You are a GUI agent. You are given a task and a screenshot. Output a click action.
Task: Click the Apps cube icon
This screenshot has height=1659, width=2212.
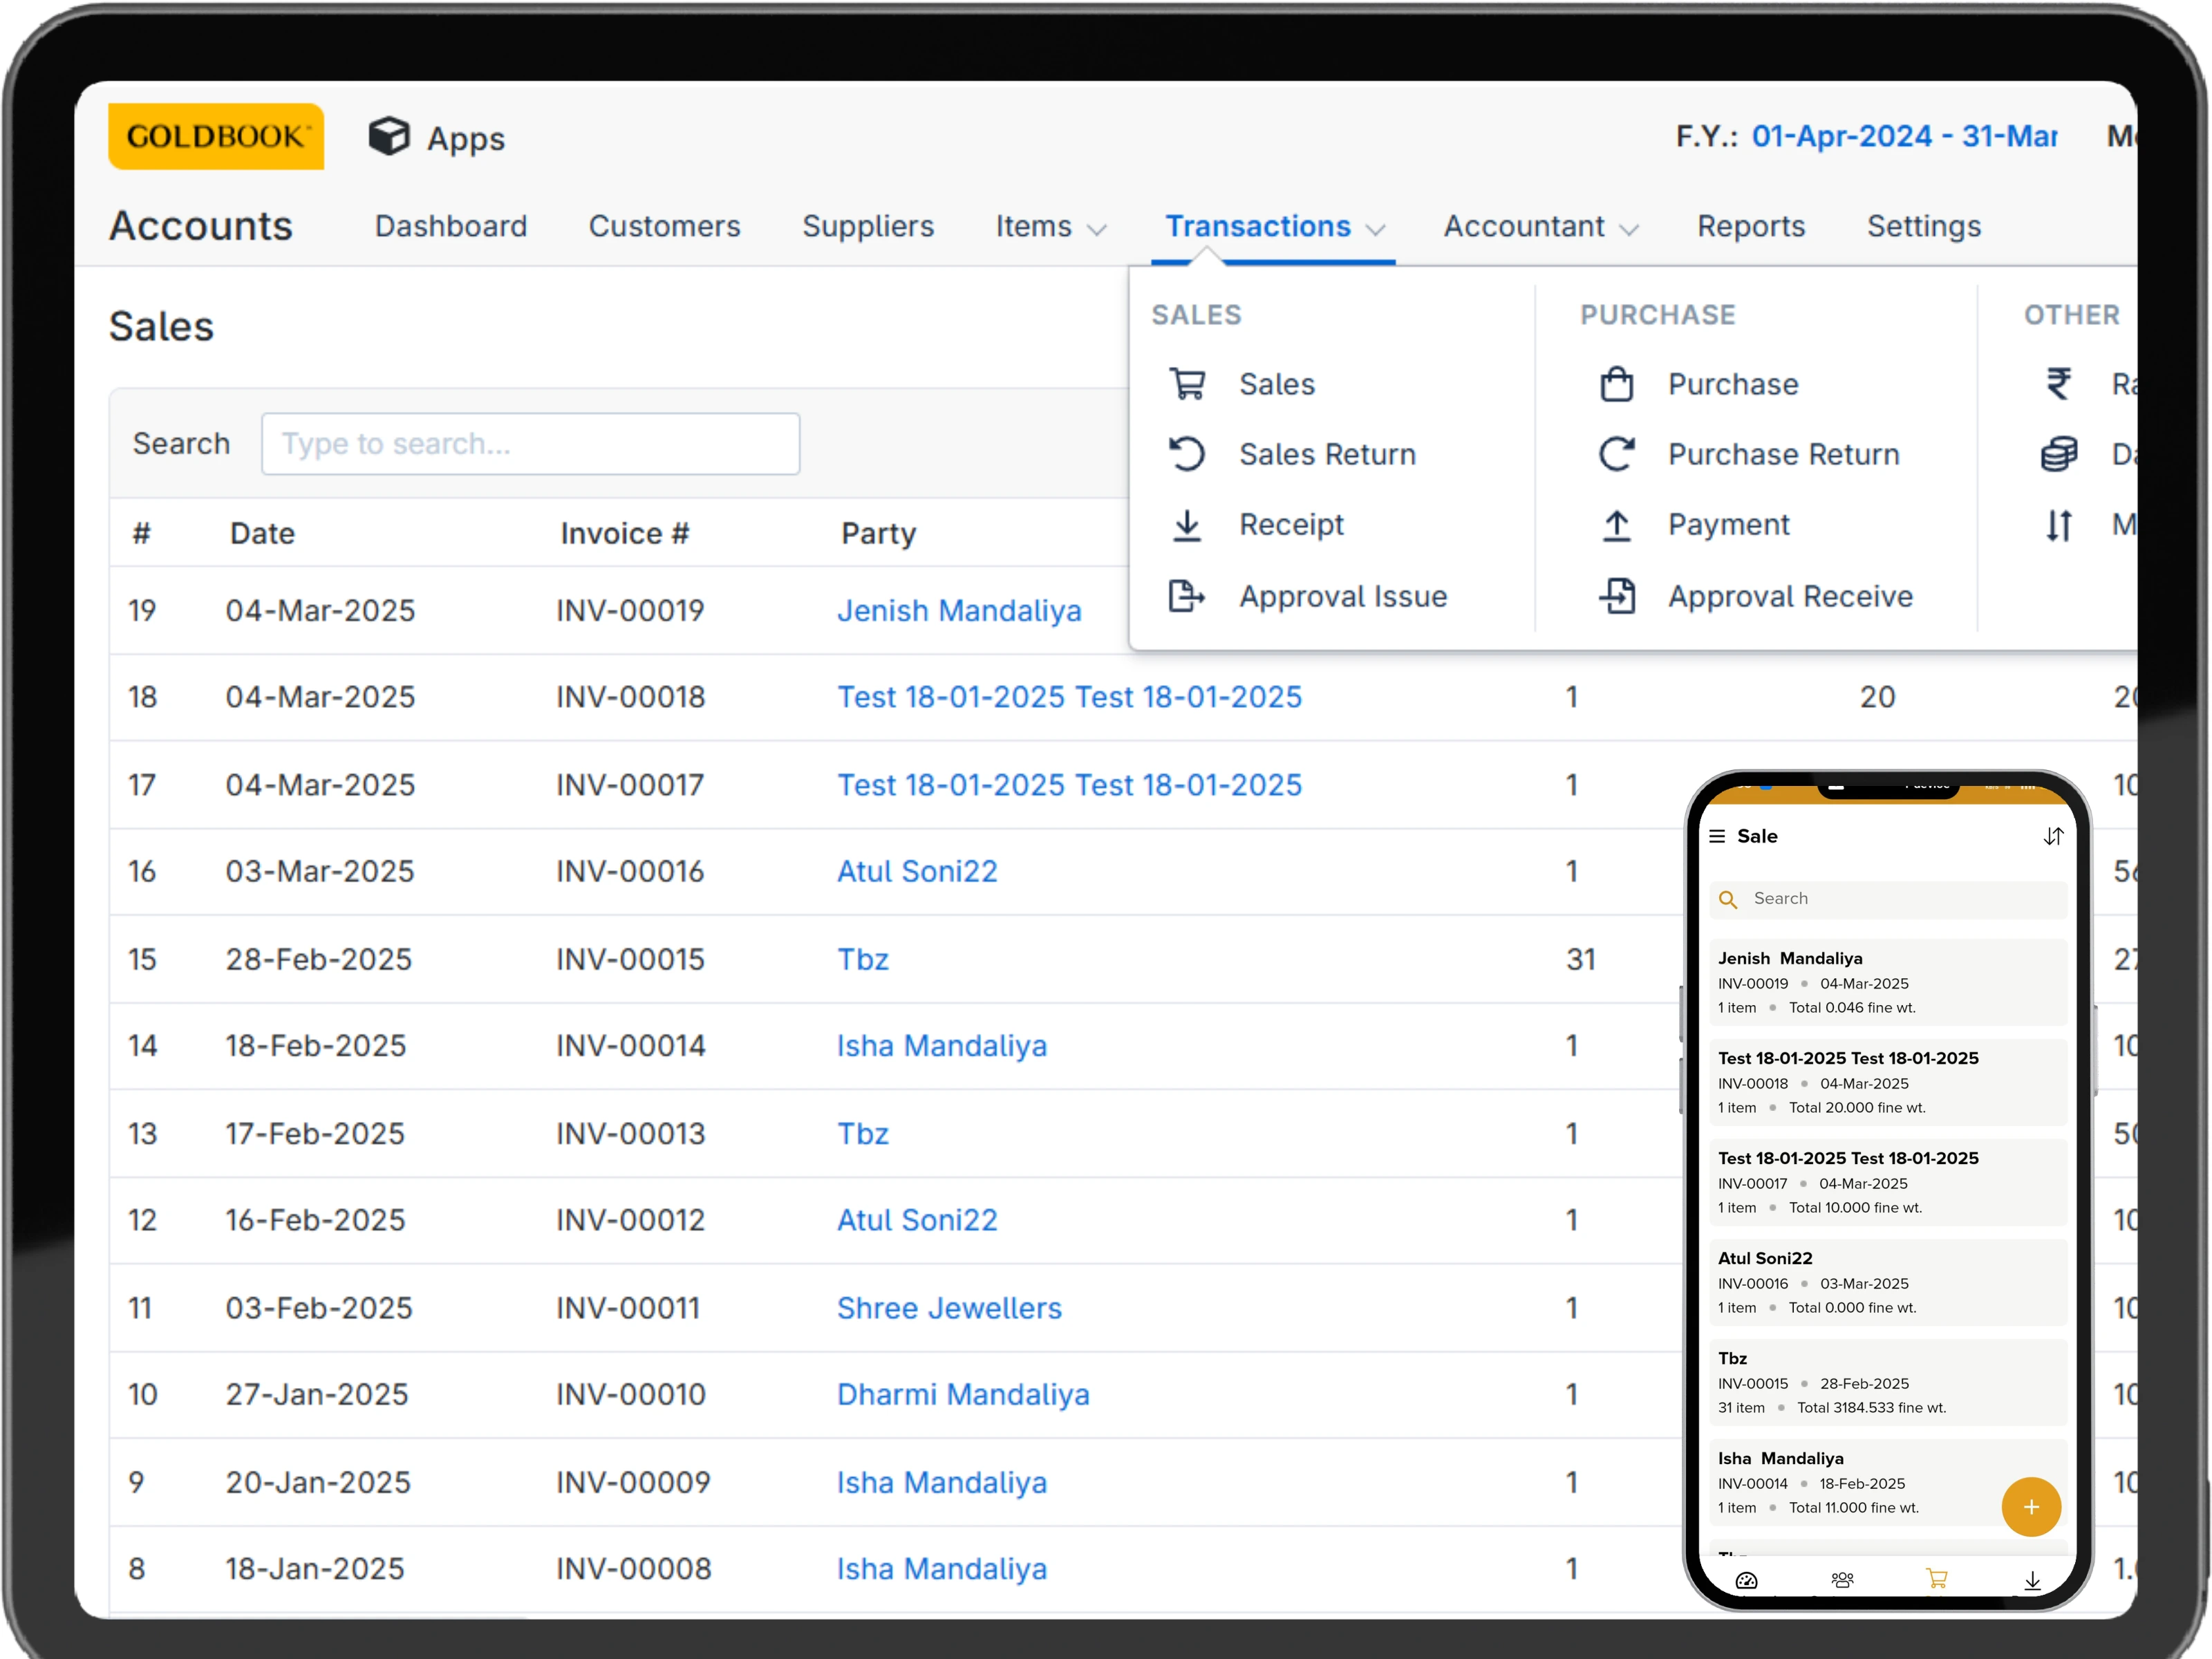click(389, 137)
